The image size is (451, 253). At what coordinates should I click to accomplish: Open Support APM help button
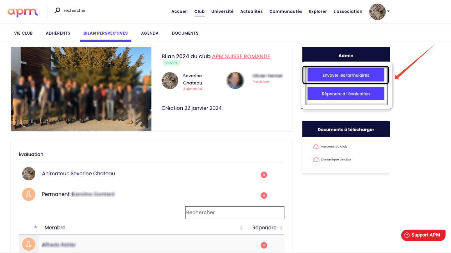(423, 235)
